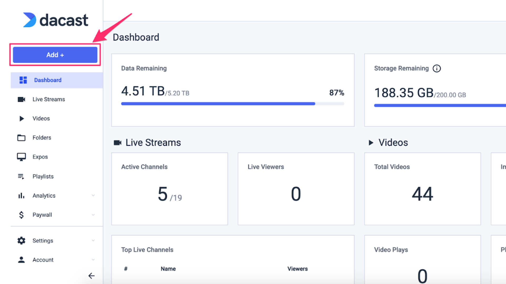This screenshot has width=506, height=284.
Task: Open Folders via the folder icon
Action: (21, 138)
